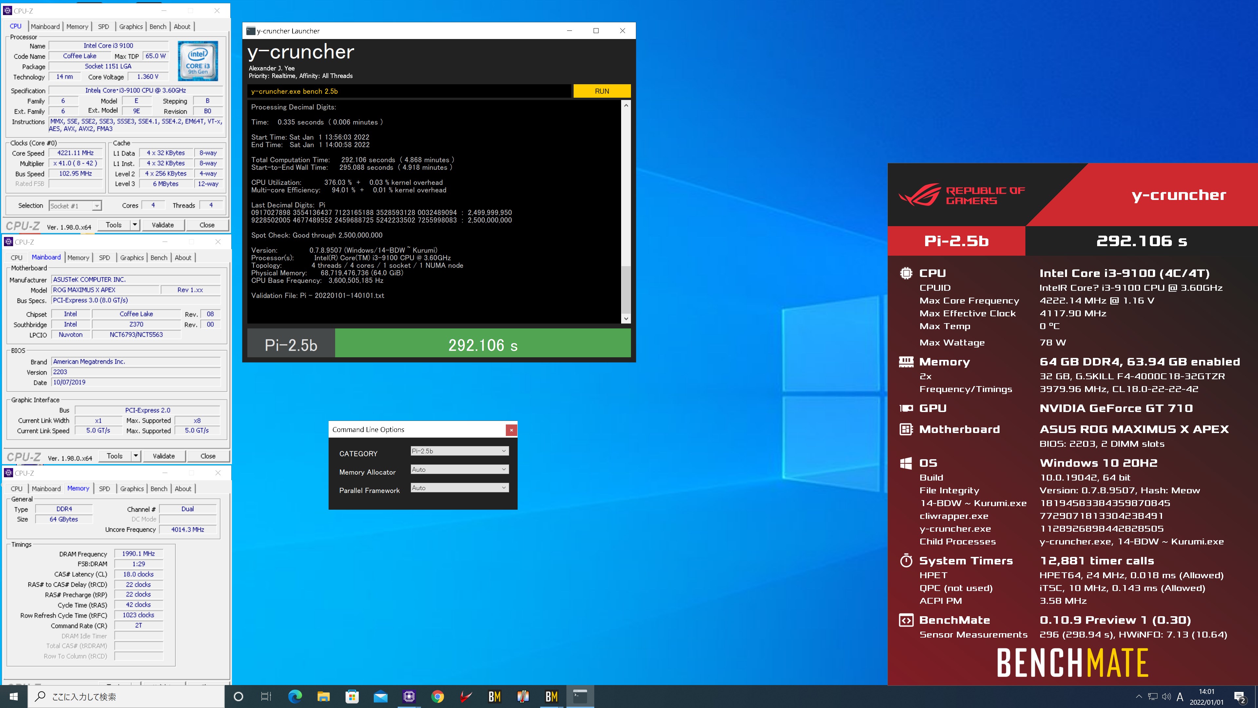Launch Microsoft Edge from the taskbar

295,696
